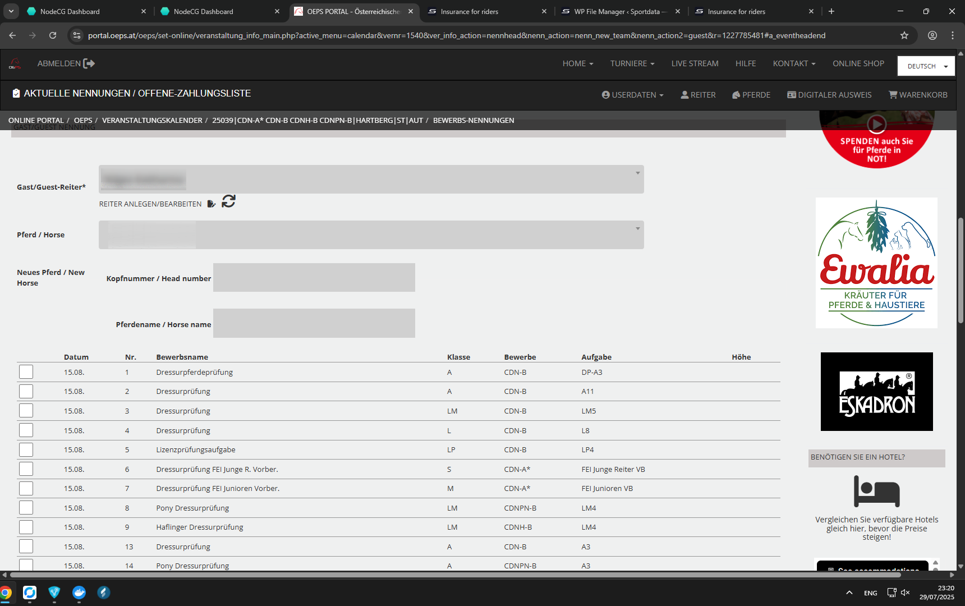Click the OEPS logo in the top bar
The height and width of the screenshot is (606, 965).
tap(15, 64)
